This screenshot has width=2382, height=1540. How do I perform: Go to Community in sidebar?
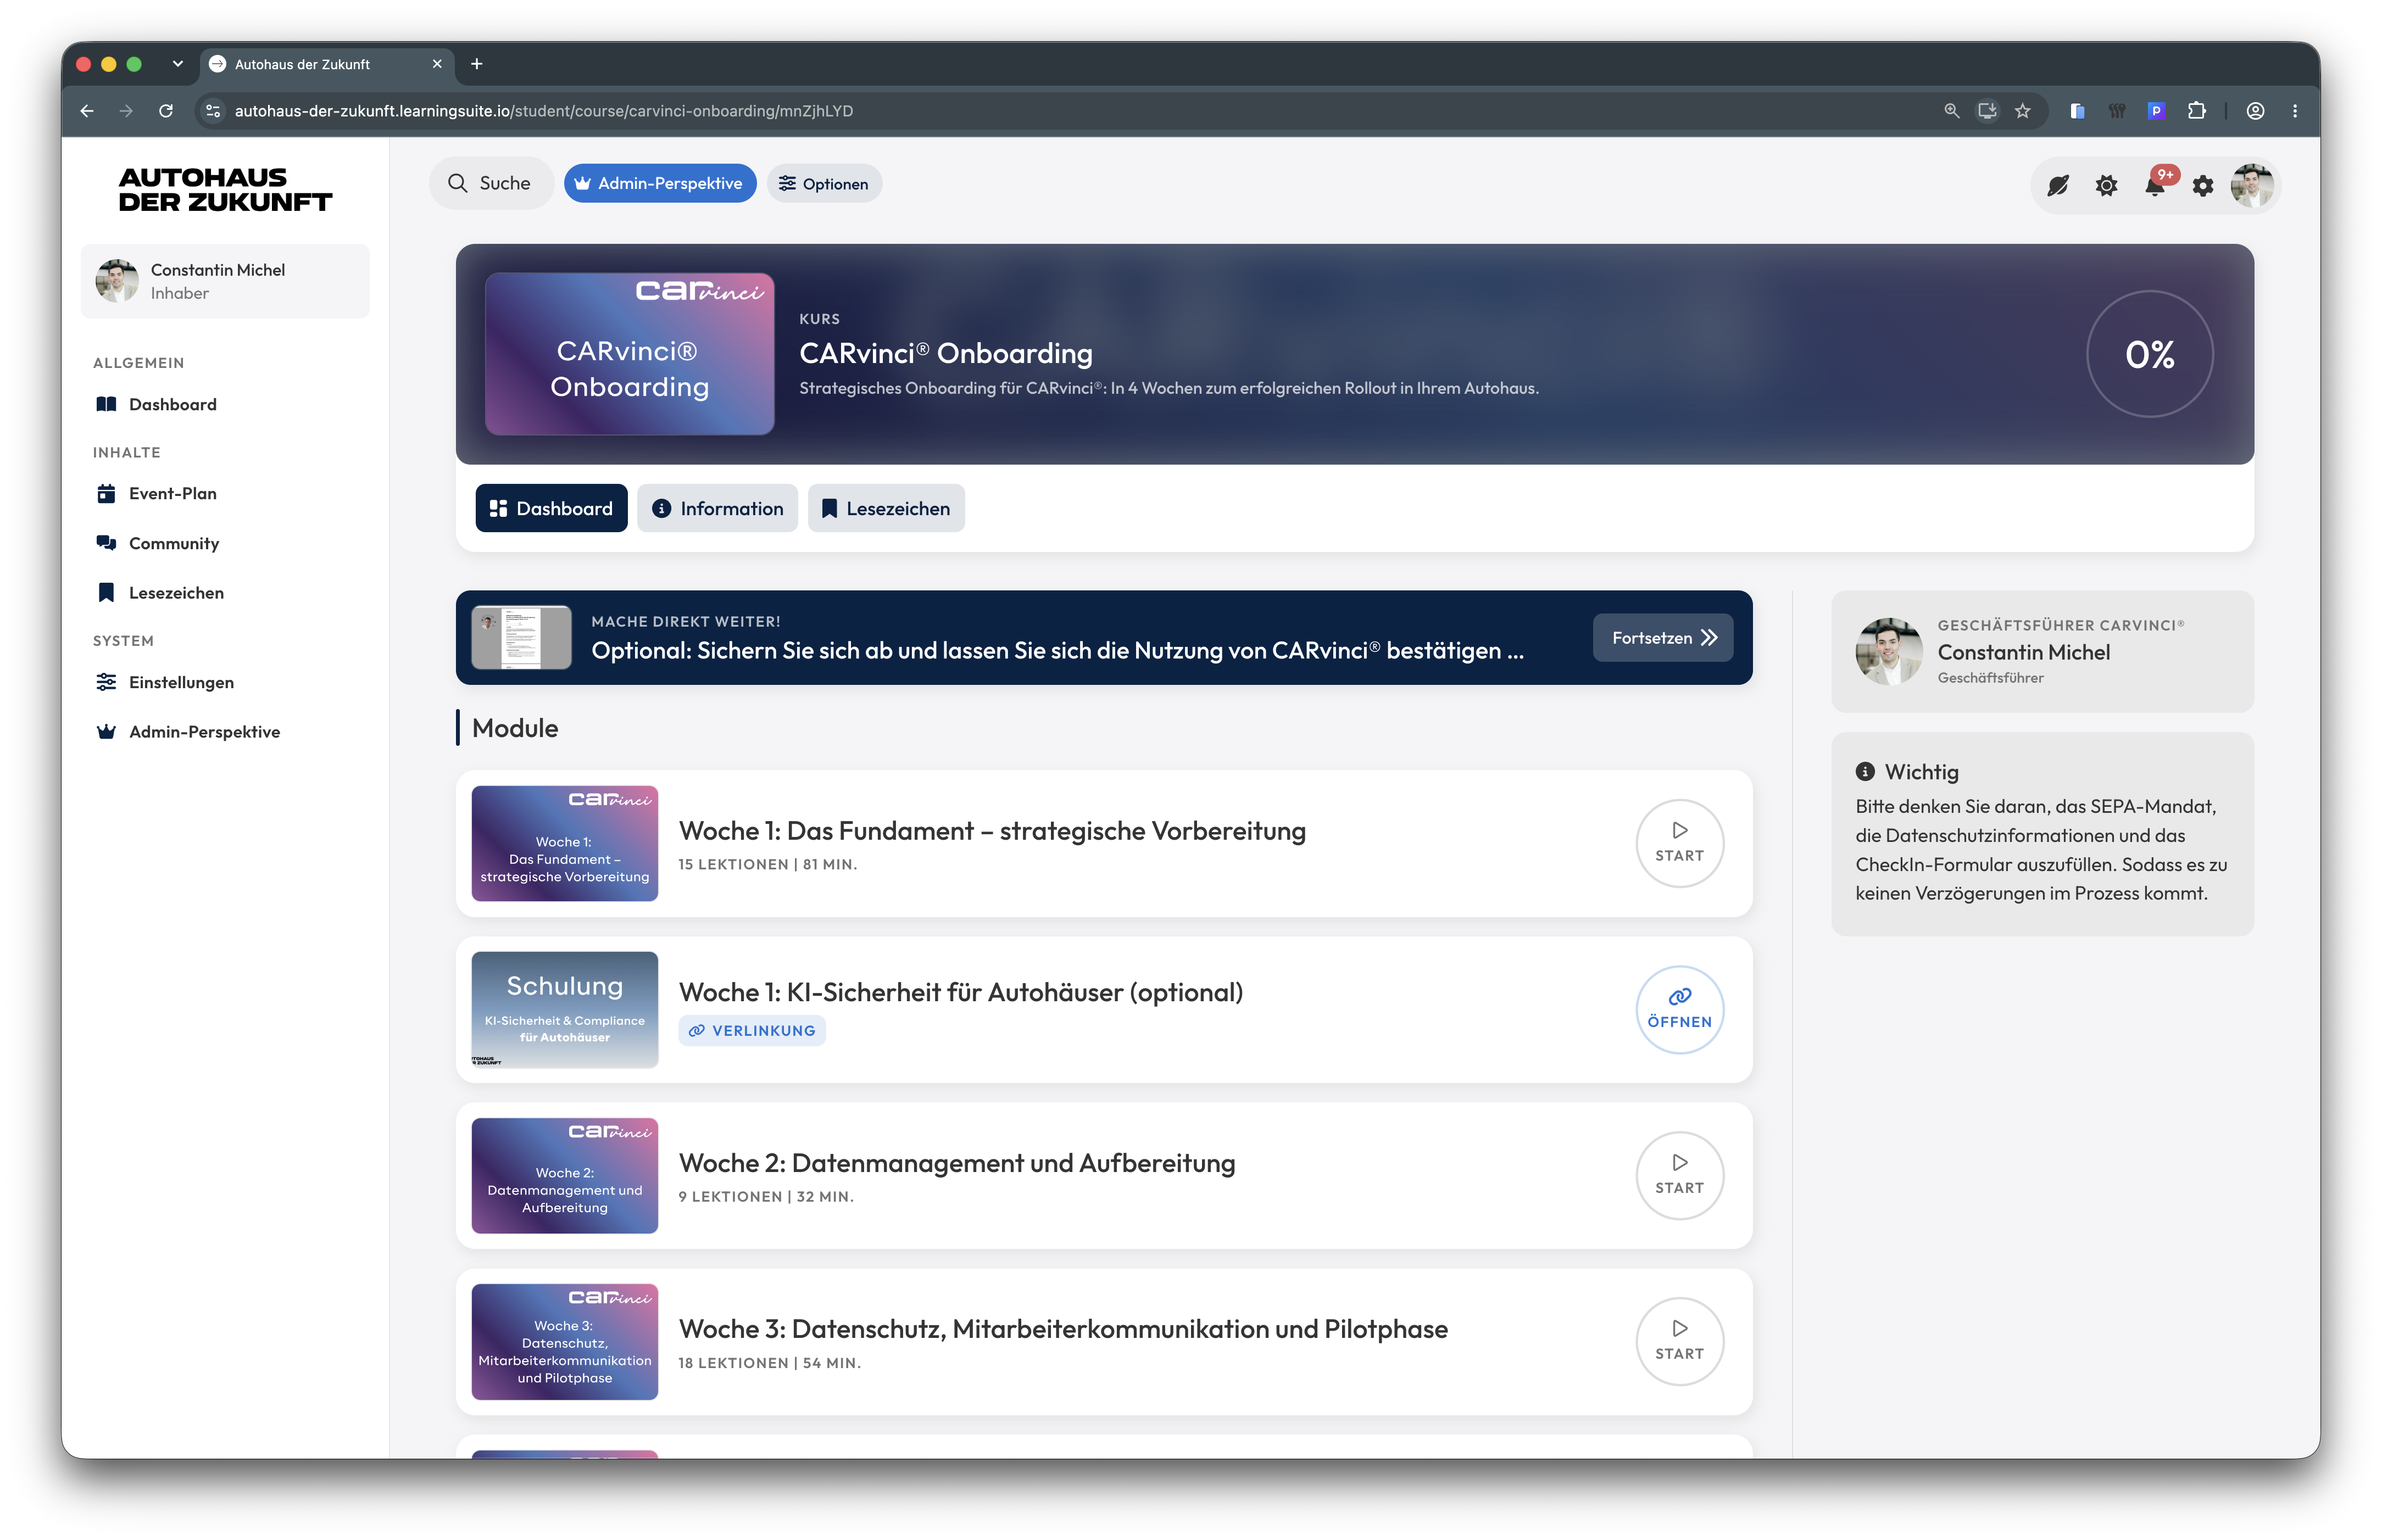click(173, 543)
